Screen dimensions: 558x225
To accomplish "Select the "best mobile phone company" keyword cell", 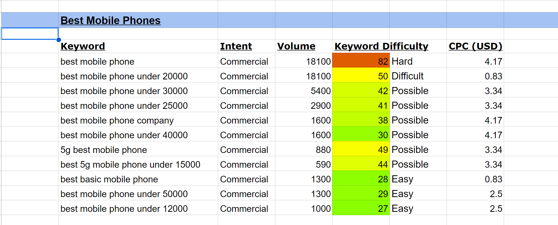I will 117,120.
